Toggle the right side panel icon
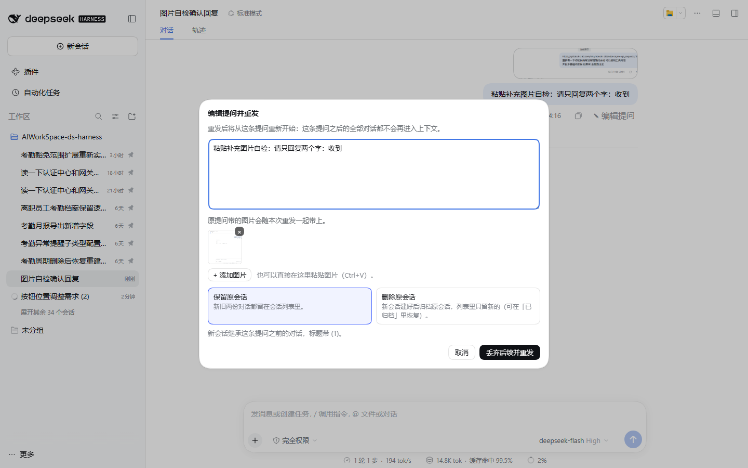748x468 pixels. pyautogui.click(x=734, y=13)
